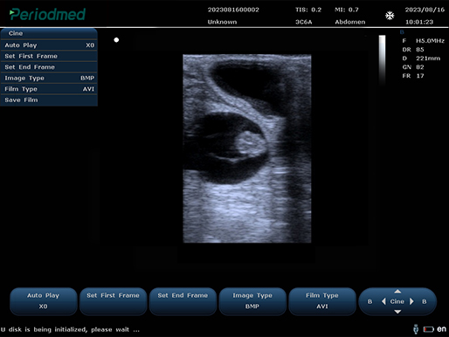
Task: Toggle the bottom Auto Play X0 button
Action: 44,301
